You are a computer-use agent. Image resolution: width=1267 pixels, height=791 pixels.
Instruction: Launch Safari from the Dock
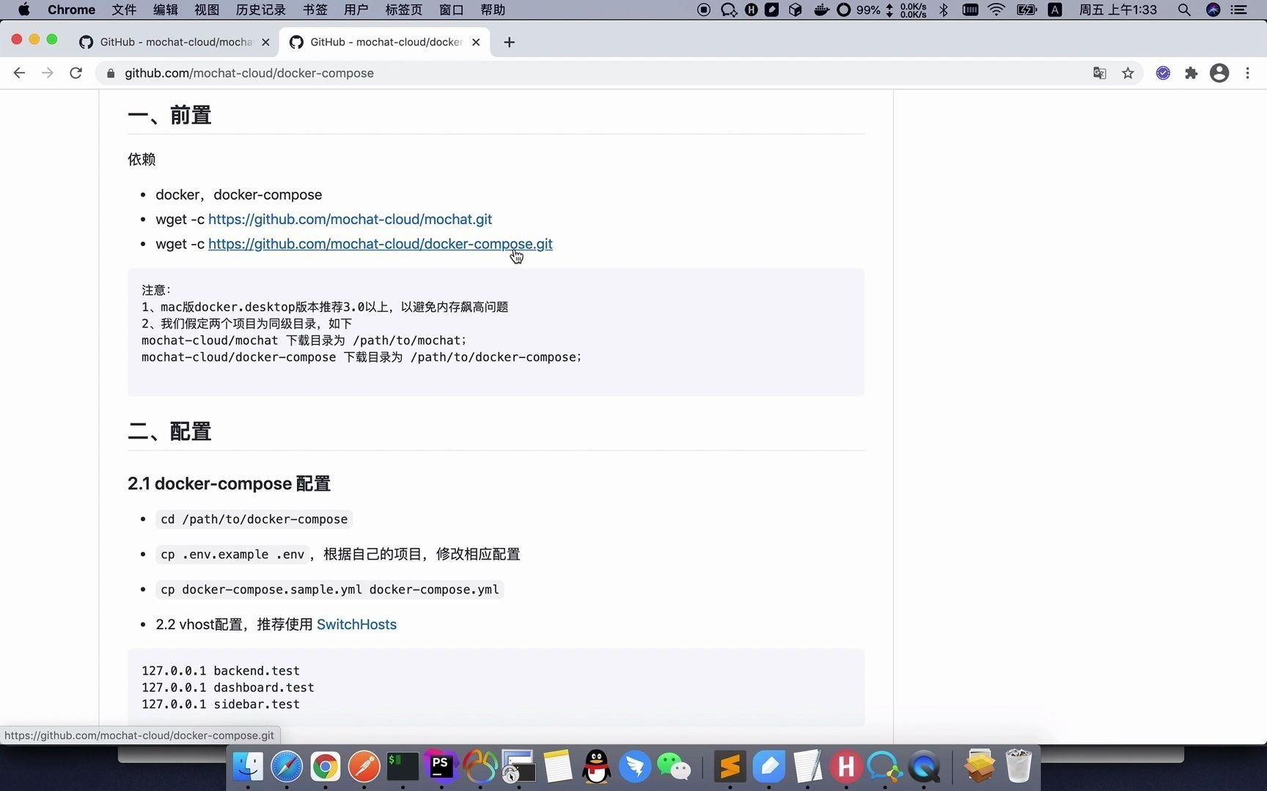point(287,766)
